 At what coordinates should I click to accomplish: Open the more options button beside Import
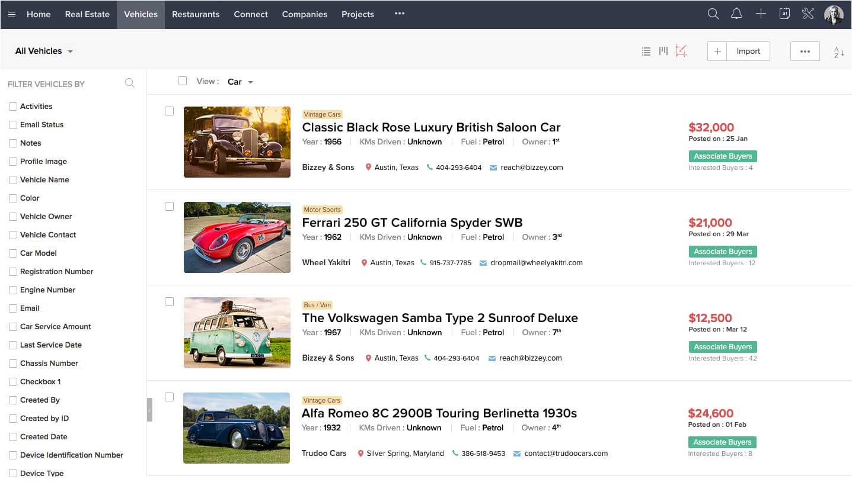[805, 51]
